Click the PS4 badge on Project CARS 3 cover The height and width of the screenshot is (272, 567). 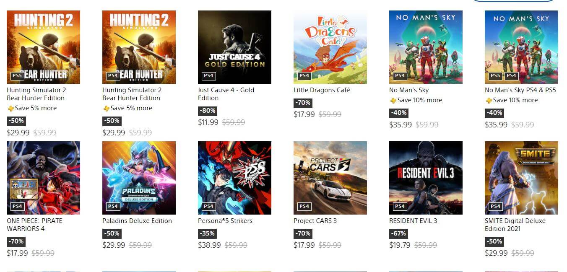coord(304,207)
